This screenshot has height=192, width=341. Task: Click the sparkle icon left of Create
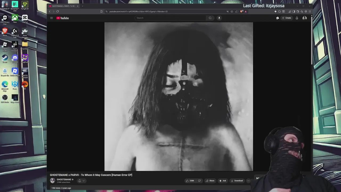pyautogui.click(x=278, y=18)
